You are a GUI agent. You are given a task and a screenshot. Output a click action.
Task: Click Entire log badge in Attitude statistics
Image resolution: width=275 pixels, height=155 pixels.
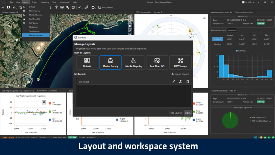click(261, 23)
